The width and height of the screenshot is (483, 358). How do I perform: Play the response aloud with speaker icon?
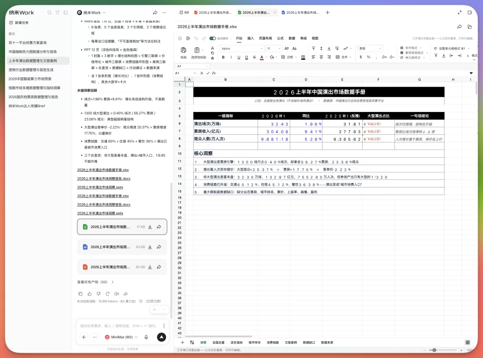point(117,294)
